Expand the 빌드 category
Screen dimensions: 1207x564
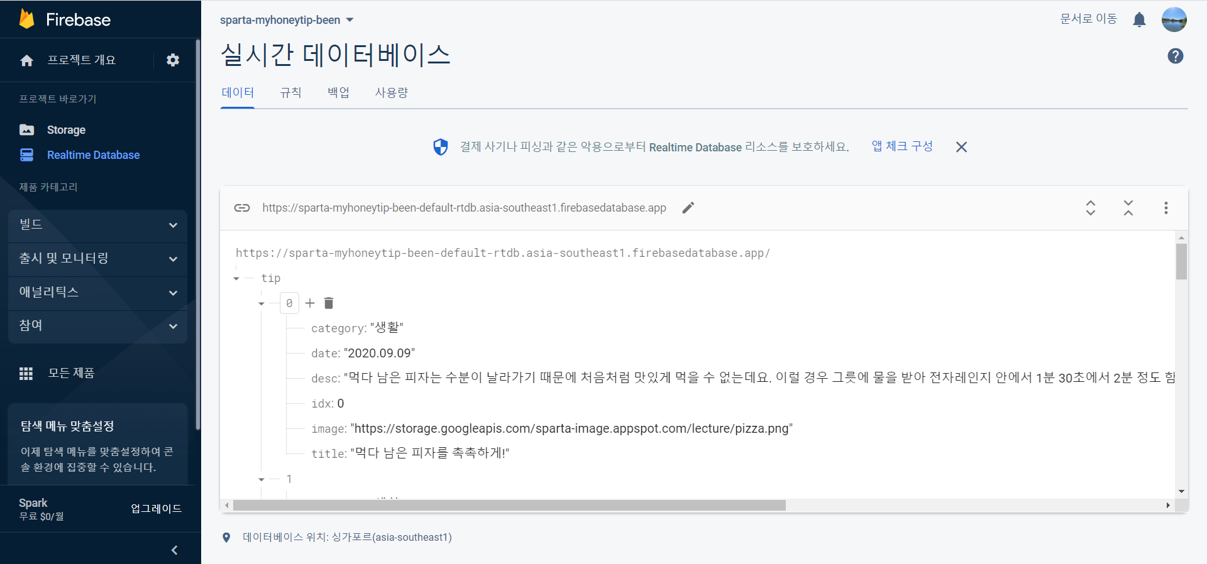click(x=97, y=225)
